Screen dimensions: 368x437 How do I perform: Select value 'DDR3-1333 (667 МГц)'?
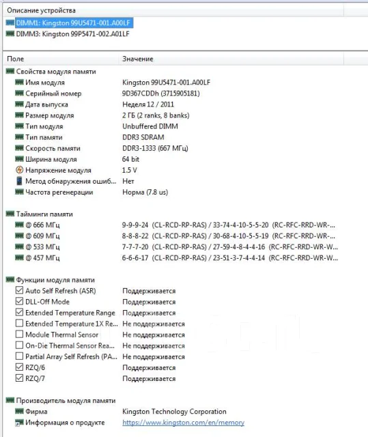(x=155, y=148)
